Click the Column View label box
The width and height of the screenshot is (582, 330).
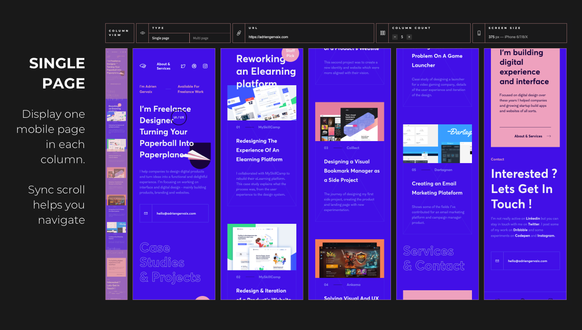tap(120, 33)
